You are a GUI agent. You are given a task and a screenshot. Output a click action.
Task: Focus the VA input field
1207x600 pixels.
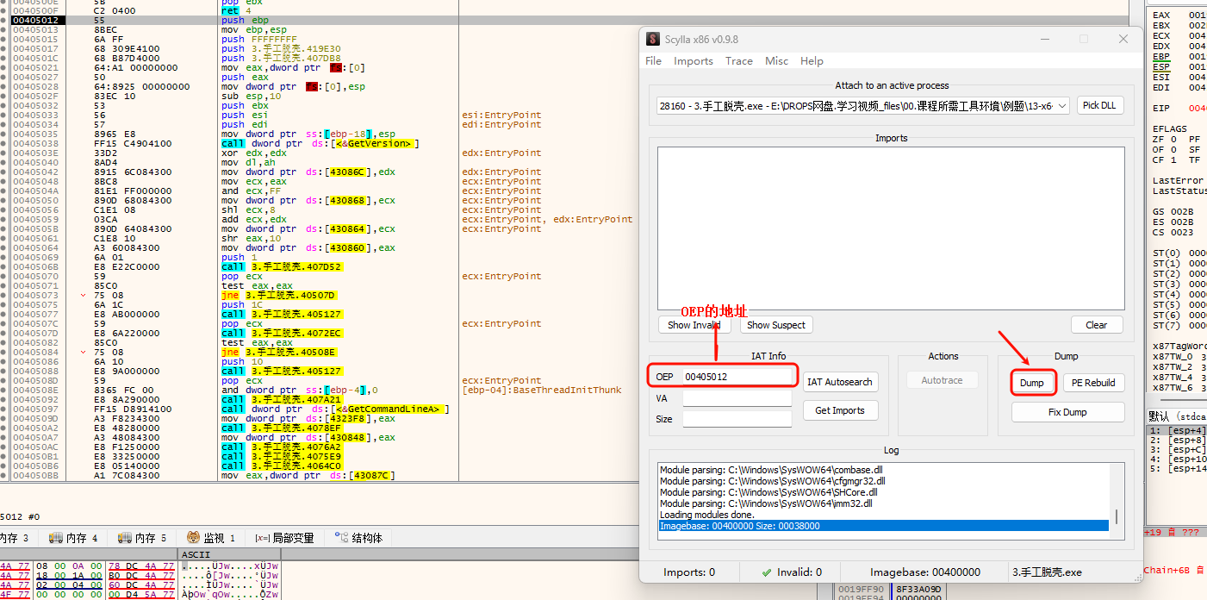[737, 398]
